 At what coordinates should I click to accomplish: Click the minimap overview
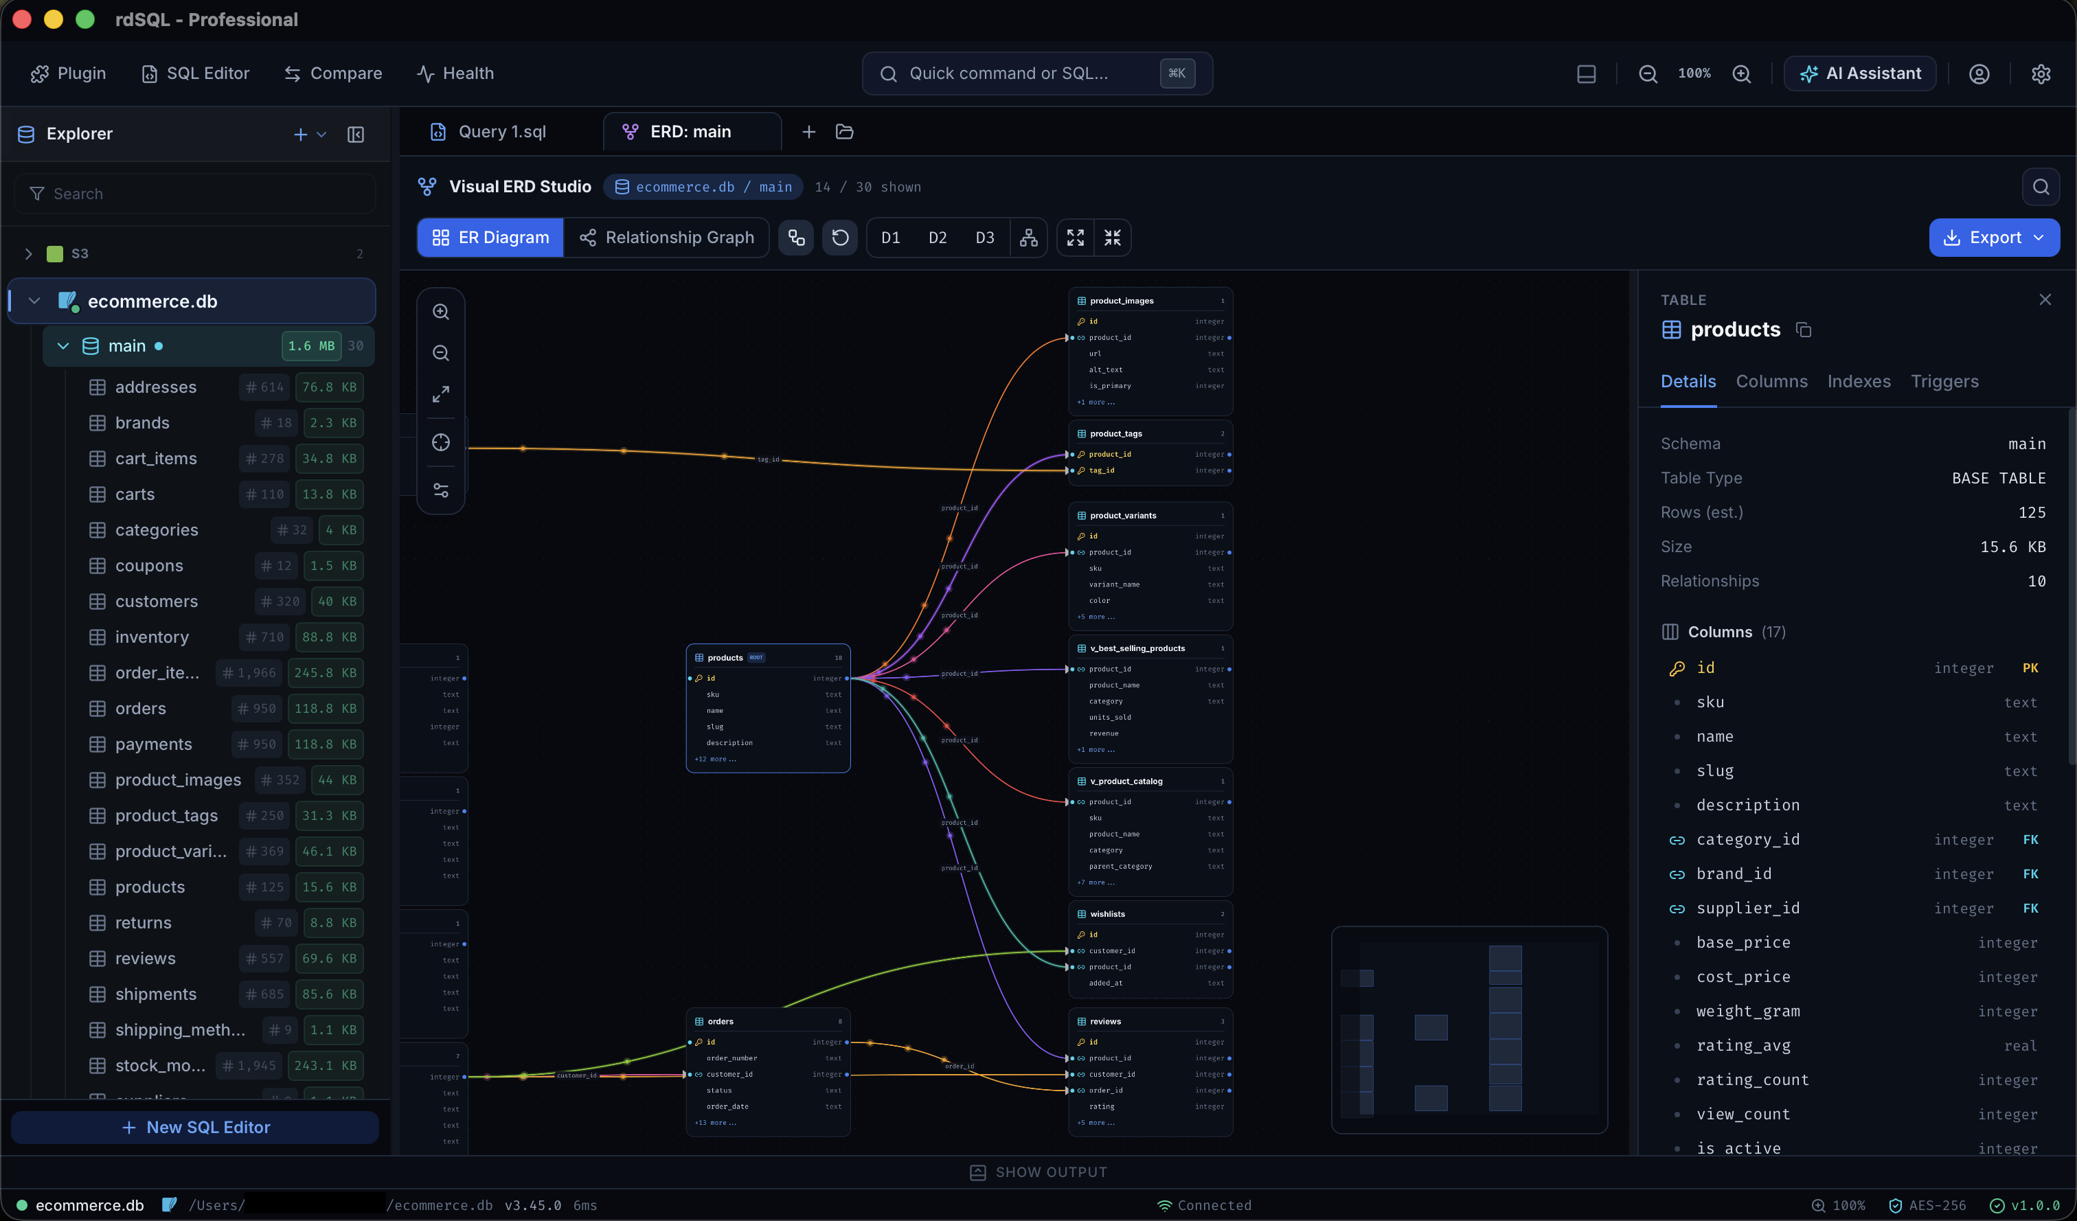1468,1029
